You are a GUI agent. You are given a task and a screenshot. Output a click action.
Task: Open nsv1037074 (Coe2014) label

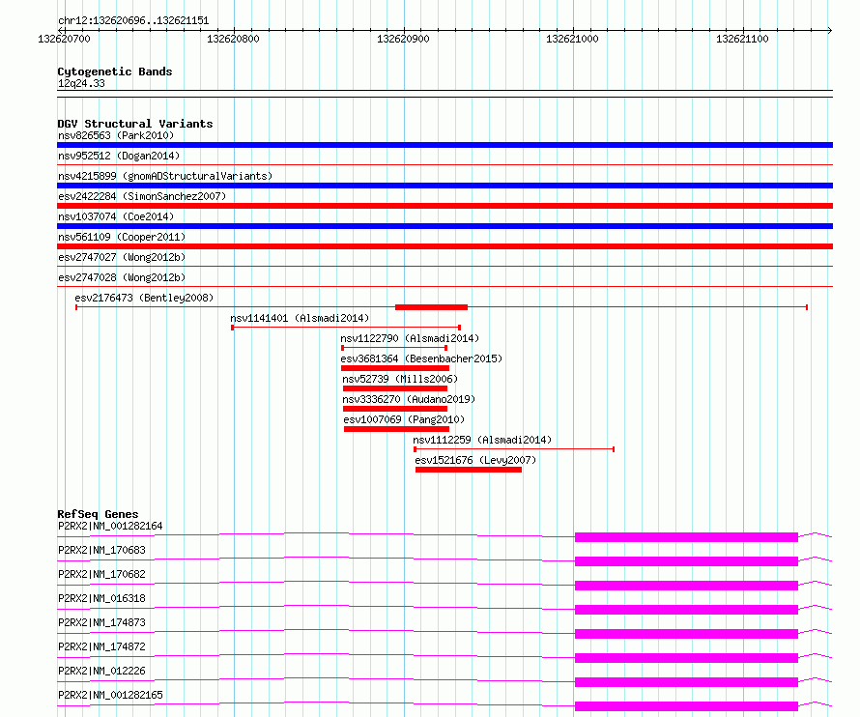116,216
